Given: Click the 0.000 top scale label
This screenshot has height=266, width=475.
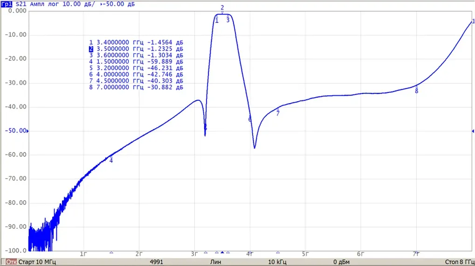Looking at the screenshot, I should pyautogui.click(x=17, y=11).
